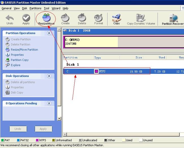184x148 pixels.
Task: Click the FAT32 legend color swatch
Action: coord(18,140)
